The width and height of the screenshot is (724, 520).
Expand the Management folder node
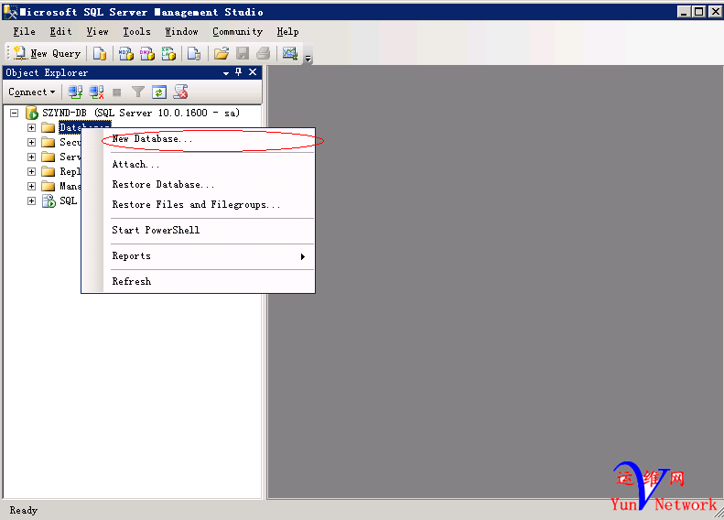[31, 186]
